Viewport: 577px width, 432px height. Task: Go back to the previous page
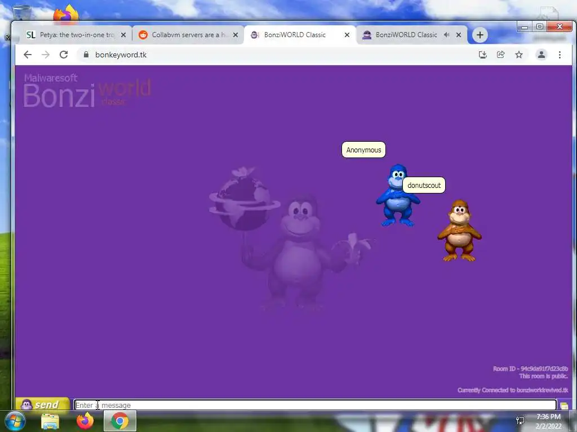coord(28,55)
